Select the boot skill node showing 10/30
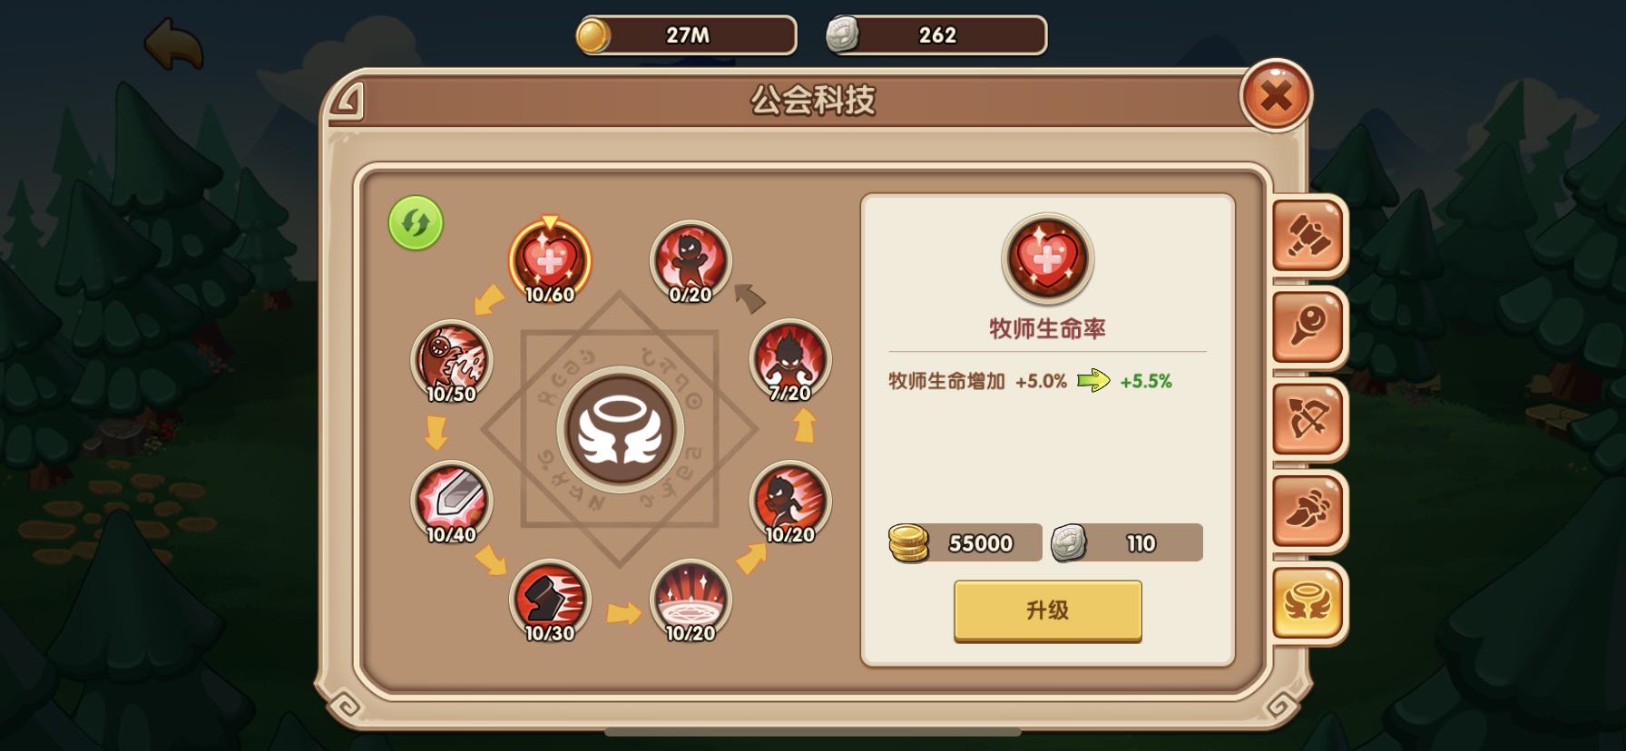 (x=550, y=600)
